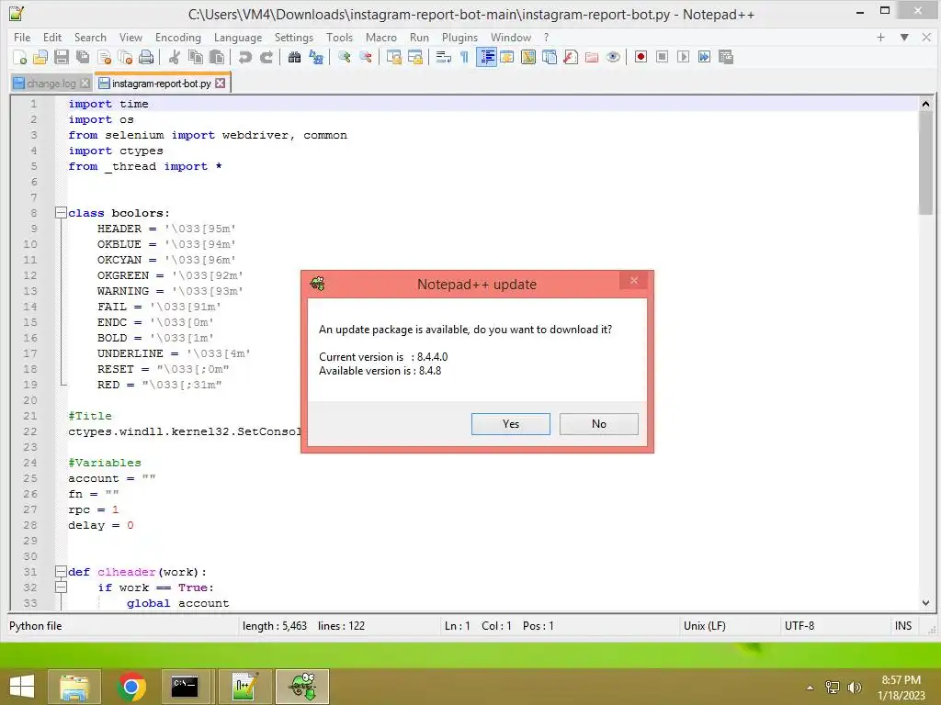Save current recorded macro icon
Image resolution: width=941 pixels, height=705 pixels.
coord(726,57)
